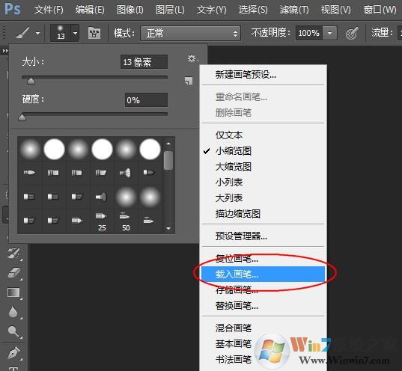Select the brush preset labeled 25

tap(102, 221)
